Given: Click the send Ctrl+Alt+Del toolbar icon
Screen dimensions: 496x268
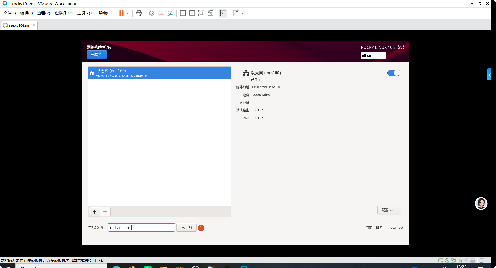Looking at the screenshot, I should 139,13.
